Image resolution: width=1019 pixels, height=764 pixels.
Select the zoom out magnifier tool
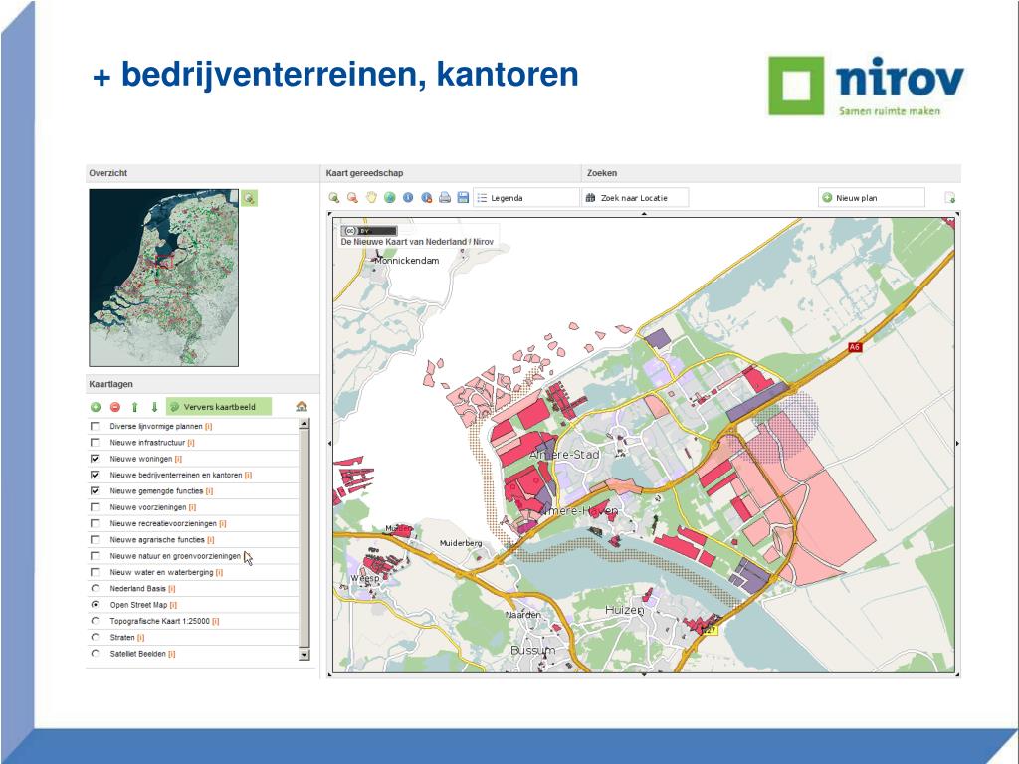[x=352, y=198]
